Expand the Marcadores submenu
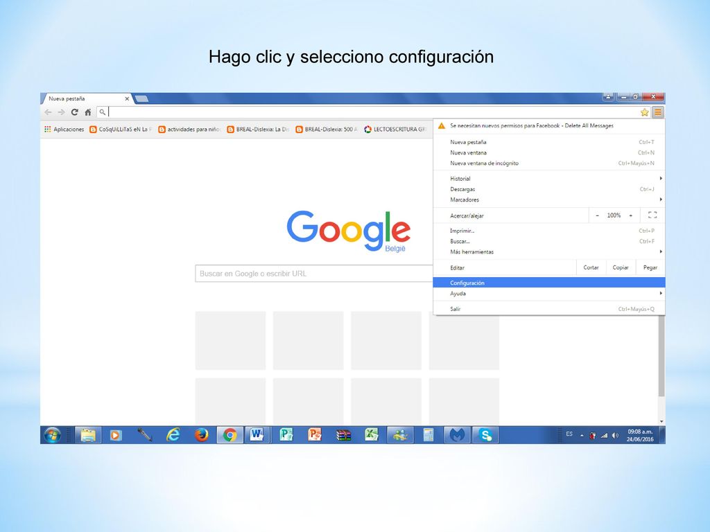Viewport: 710px width, 532px height. [549, 199]
